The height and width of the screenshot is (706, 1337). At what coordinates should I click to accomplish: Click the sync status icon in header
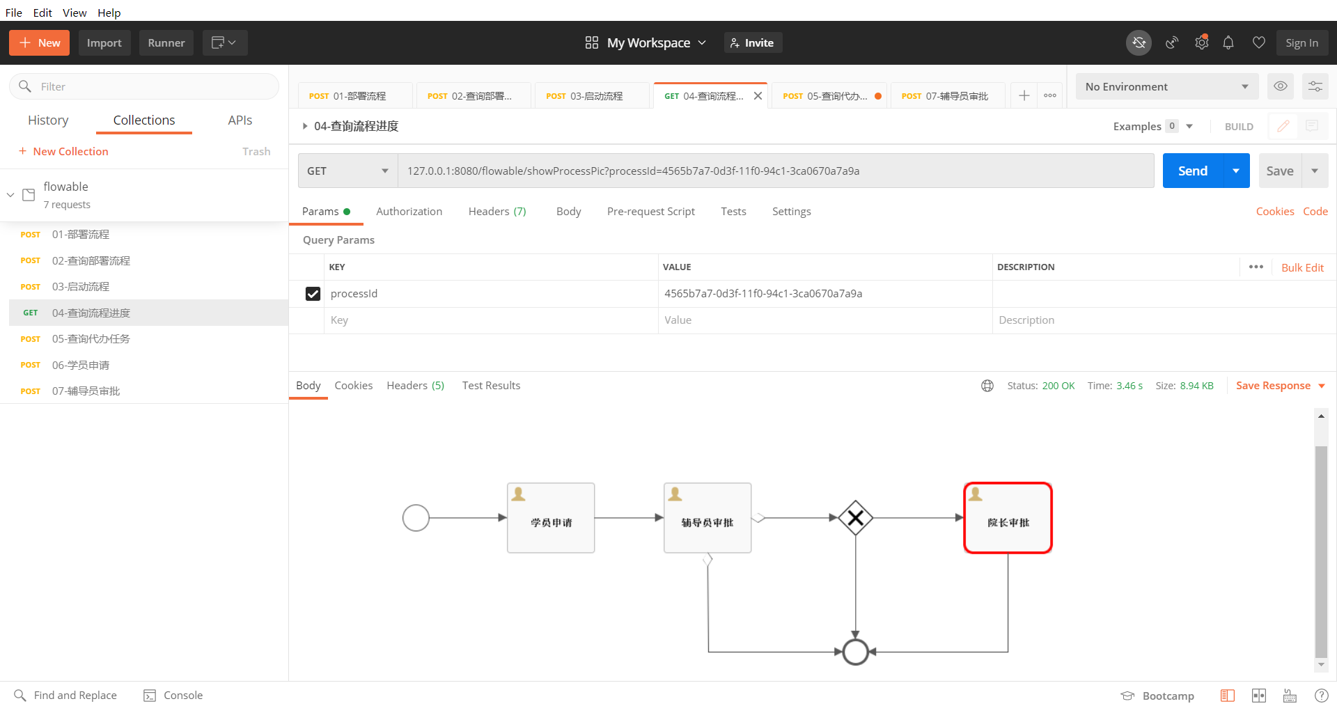click(x=1139, y=43)
